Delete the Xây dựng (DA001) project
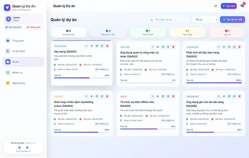Image resolution: width=249 pixels, height=158 pixels. tap(107, 46)
